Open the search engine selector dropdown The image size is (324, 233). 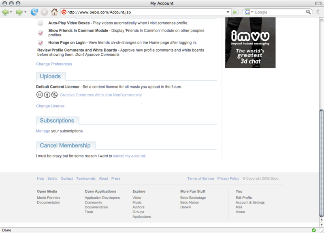tap(252, 12)
